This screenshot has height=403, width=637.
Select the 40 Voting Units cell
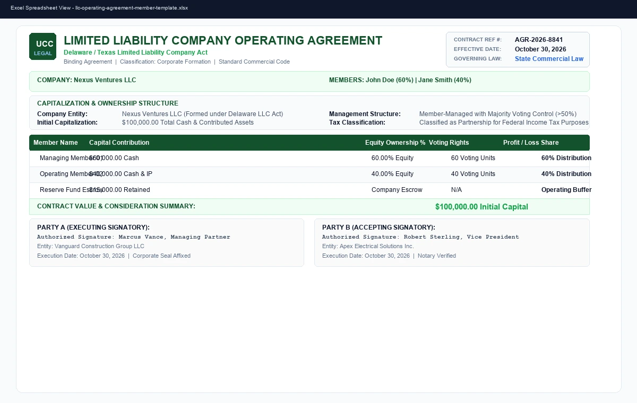click(473, 174)
